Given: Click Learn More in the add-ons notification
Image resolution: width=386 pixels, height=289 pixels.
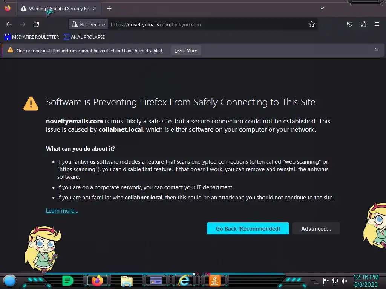Looking at the screenshot, I should 186,50.
